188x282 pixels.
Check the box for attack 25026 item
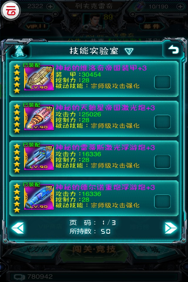click(x=162, y=122)
